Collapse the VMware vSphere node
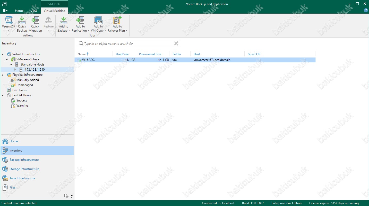 7,59
